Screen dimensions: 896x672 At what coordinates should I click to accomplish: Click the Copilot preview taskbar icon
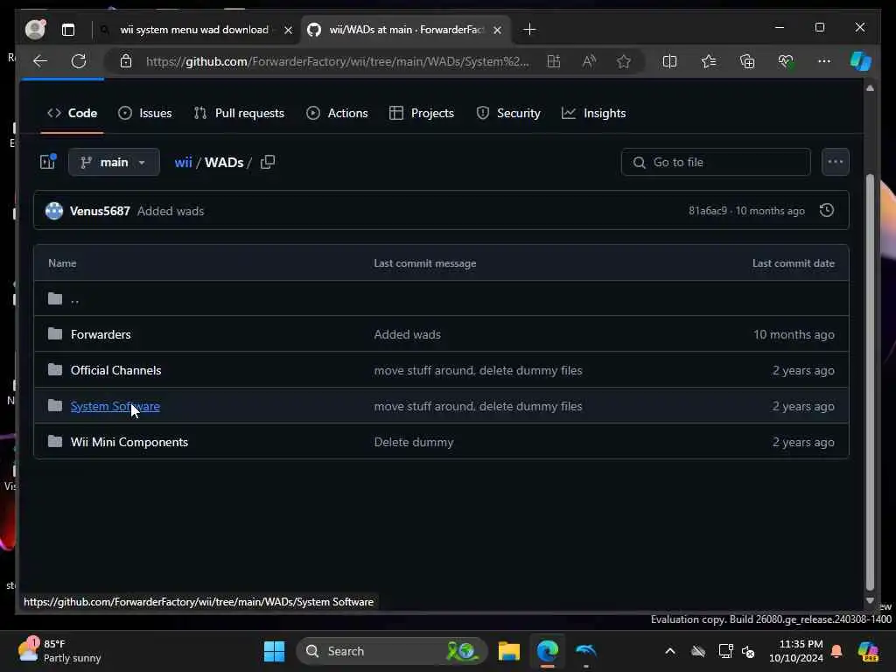pyautogui.click(x=868, y=651)
